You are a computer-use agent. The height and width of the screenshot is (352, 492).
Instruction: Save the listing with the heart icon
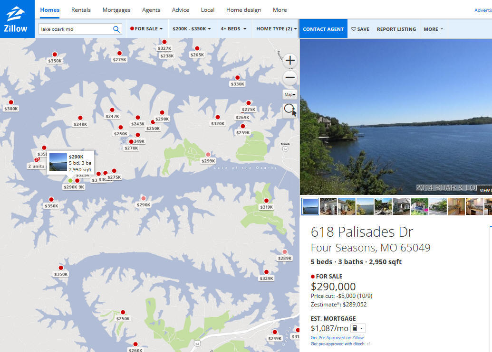pos(360,29)
